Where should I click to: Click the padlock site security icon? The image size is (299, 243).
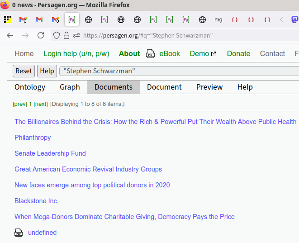(66, 35)
